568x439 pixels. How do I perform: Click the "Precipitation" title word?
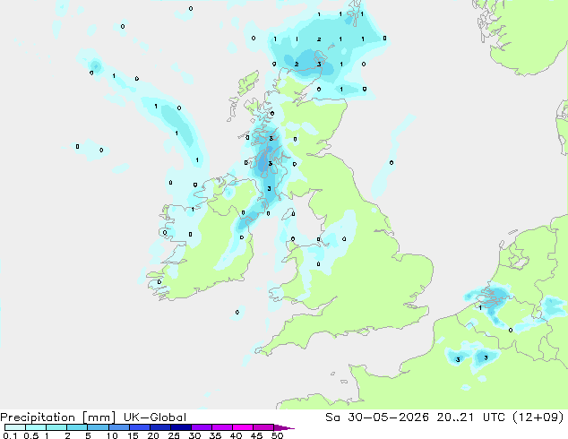(x=38, y=417)
